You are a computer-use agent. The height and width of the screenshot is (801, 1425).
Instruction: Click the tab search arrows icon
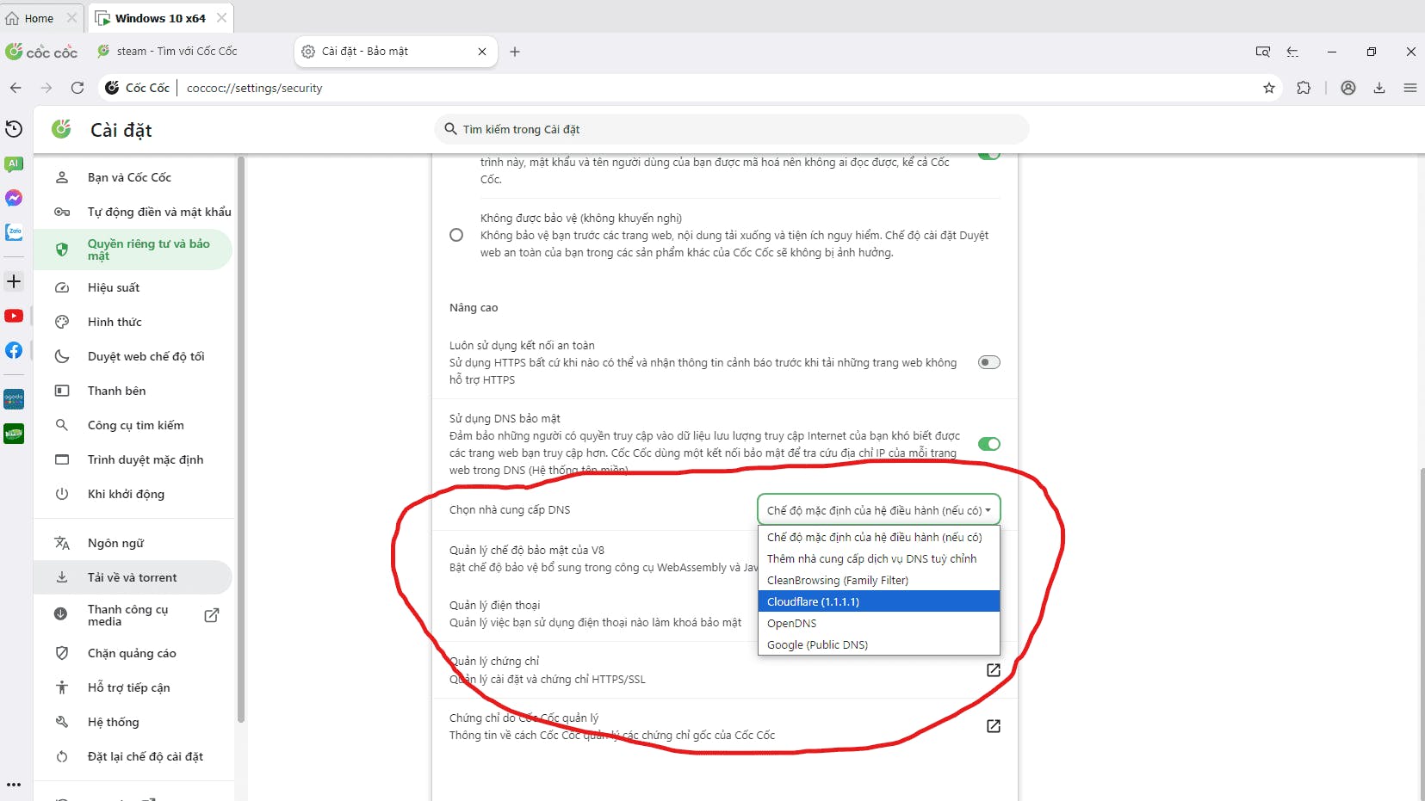pos(1292,52)
